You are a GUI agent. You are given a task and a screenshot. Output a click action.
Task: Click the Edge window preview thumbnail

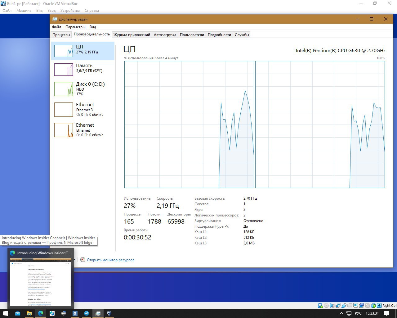click(41, 282)
